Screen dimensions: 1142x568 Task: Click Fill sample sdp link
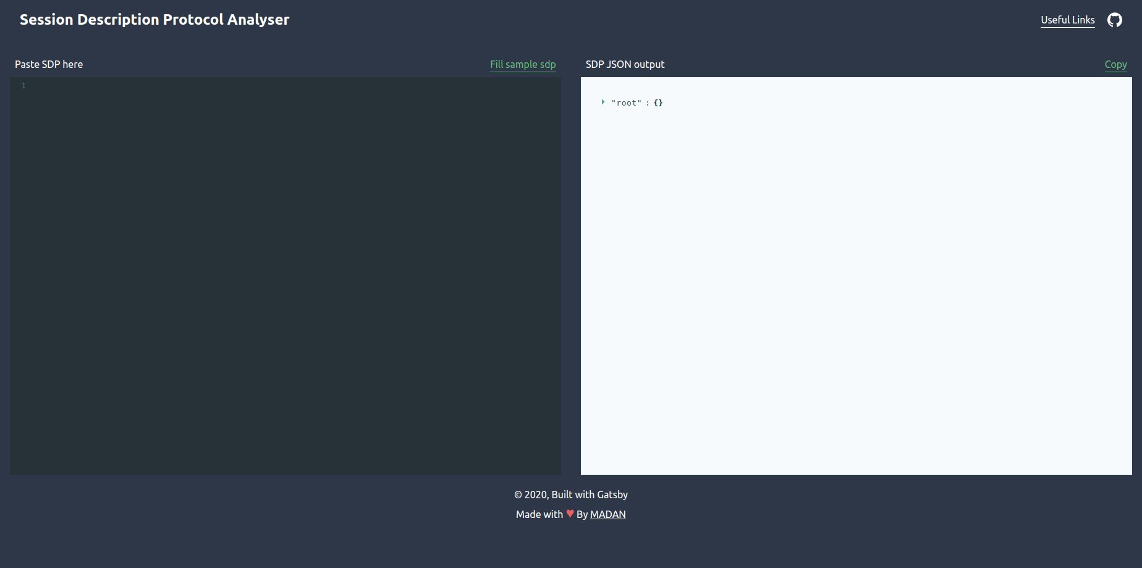click(523, 64)
